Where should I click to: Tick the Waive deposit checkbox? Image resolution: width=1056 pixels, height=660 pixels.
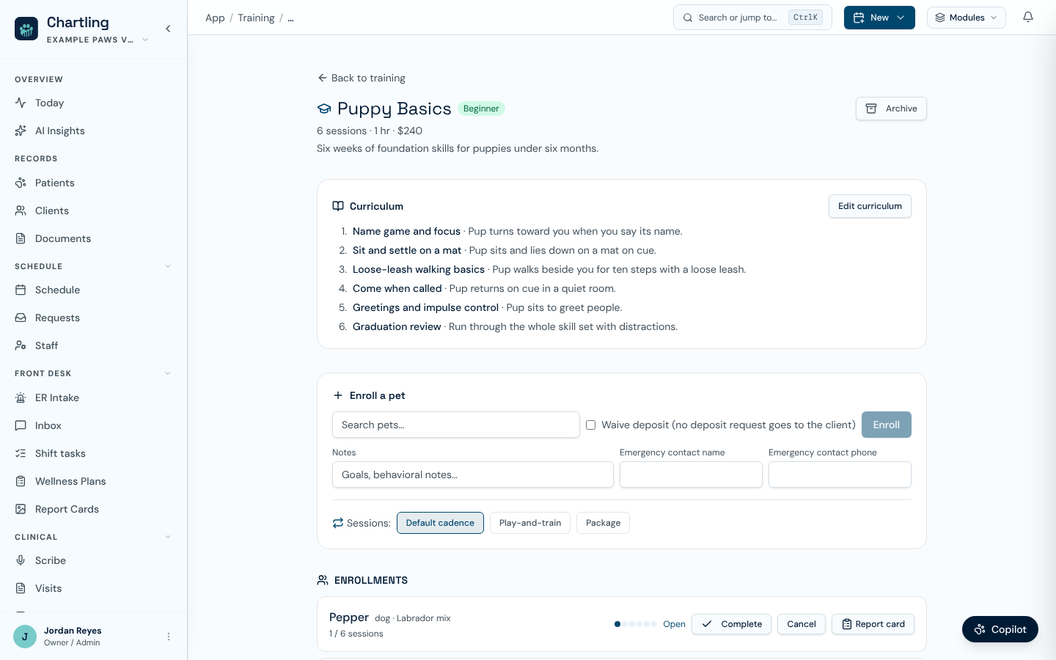[x=590, y=425]
